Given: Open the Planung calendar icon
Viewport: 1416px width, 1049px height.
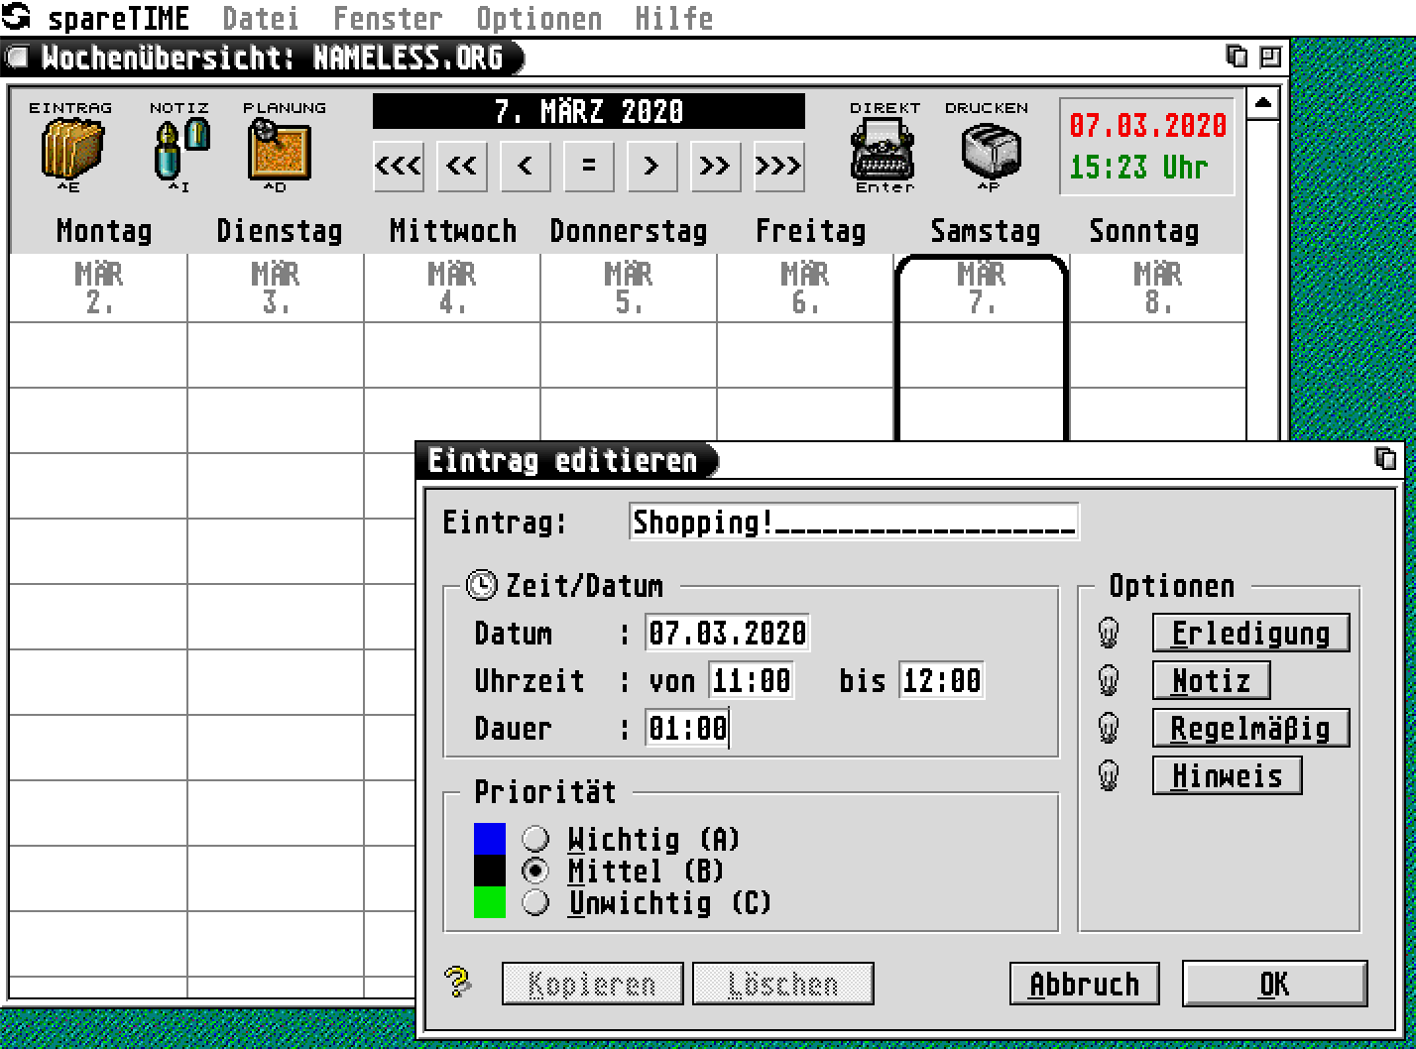Looking at the screenshot, I should (278, 151).
